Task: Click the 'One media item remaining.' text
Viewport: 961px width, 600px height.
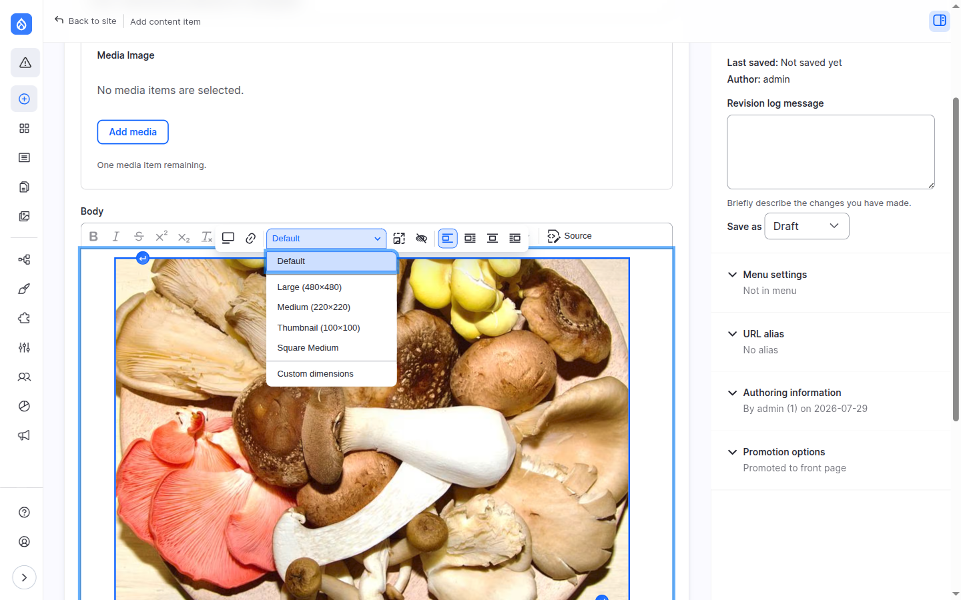Action: click(151, 165)
